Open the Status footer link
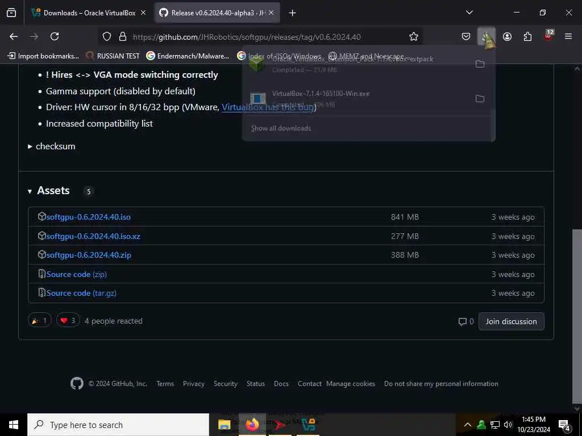582x436 pixels. tap(256, 384)
